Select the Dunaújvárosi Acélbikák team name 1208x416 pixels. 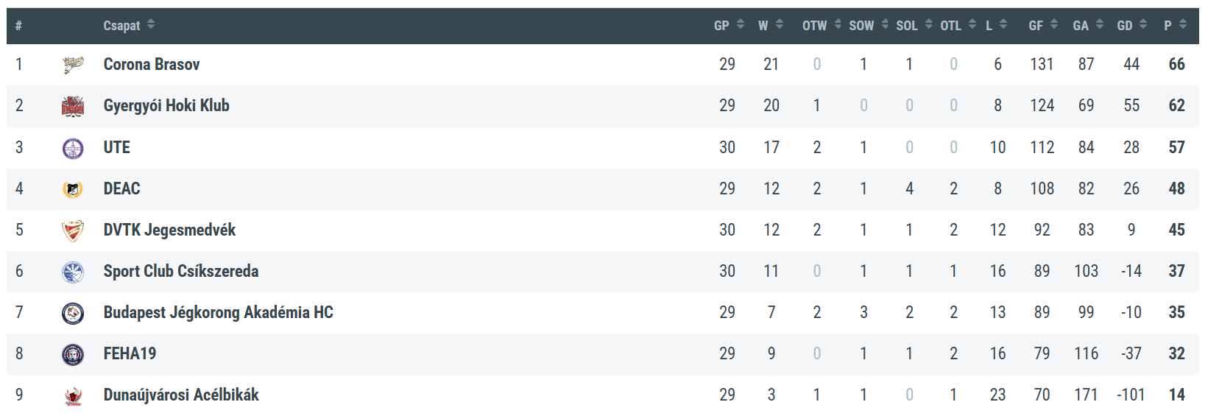[x=181, y=395]
